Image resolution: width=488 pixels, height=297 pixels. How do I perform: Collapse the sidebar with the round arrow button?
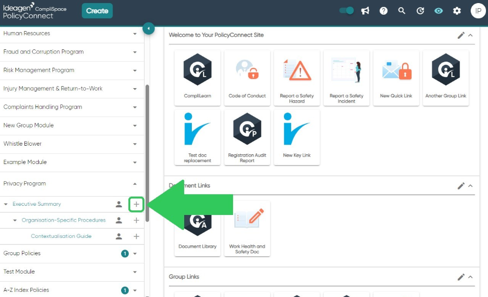[x=149, y=29]
